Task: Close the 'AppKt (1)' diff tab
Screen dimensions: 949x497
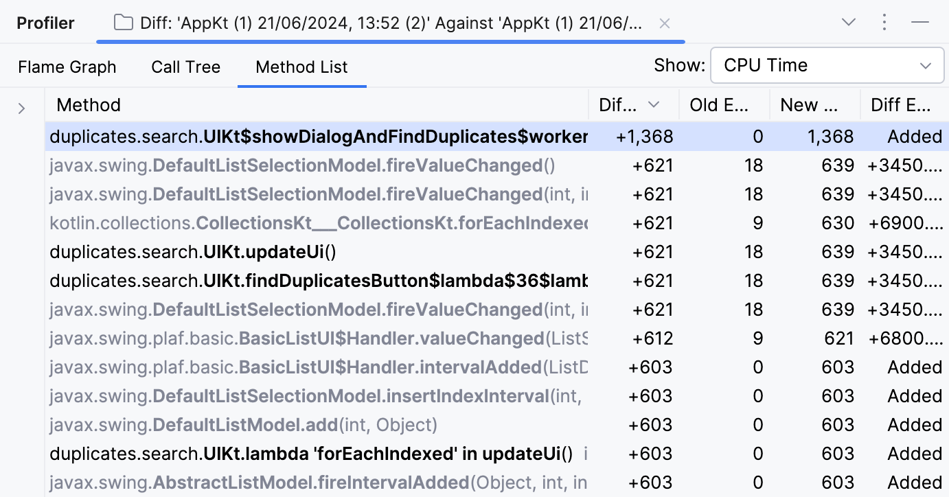Action: [x=665, y=23]
